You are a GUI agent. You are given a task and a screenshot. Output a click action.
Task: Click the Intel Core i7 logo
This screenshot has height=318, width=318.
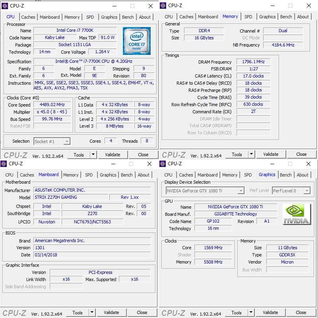coord(137,41)
